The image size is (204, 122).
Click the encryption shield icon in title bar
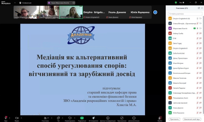click(x=176, y=3)
